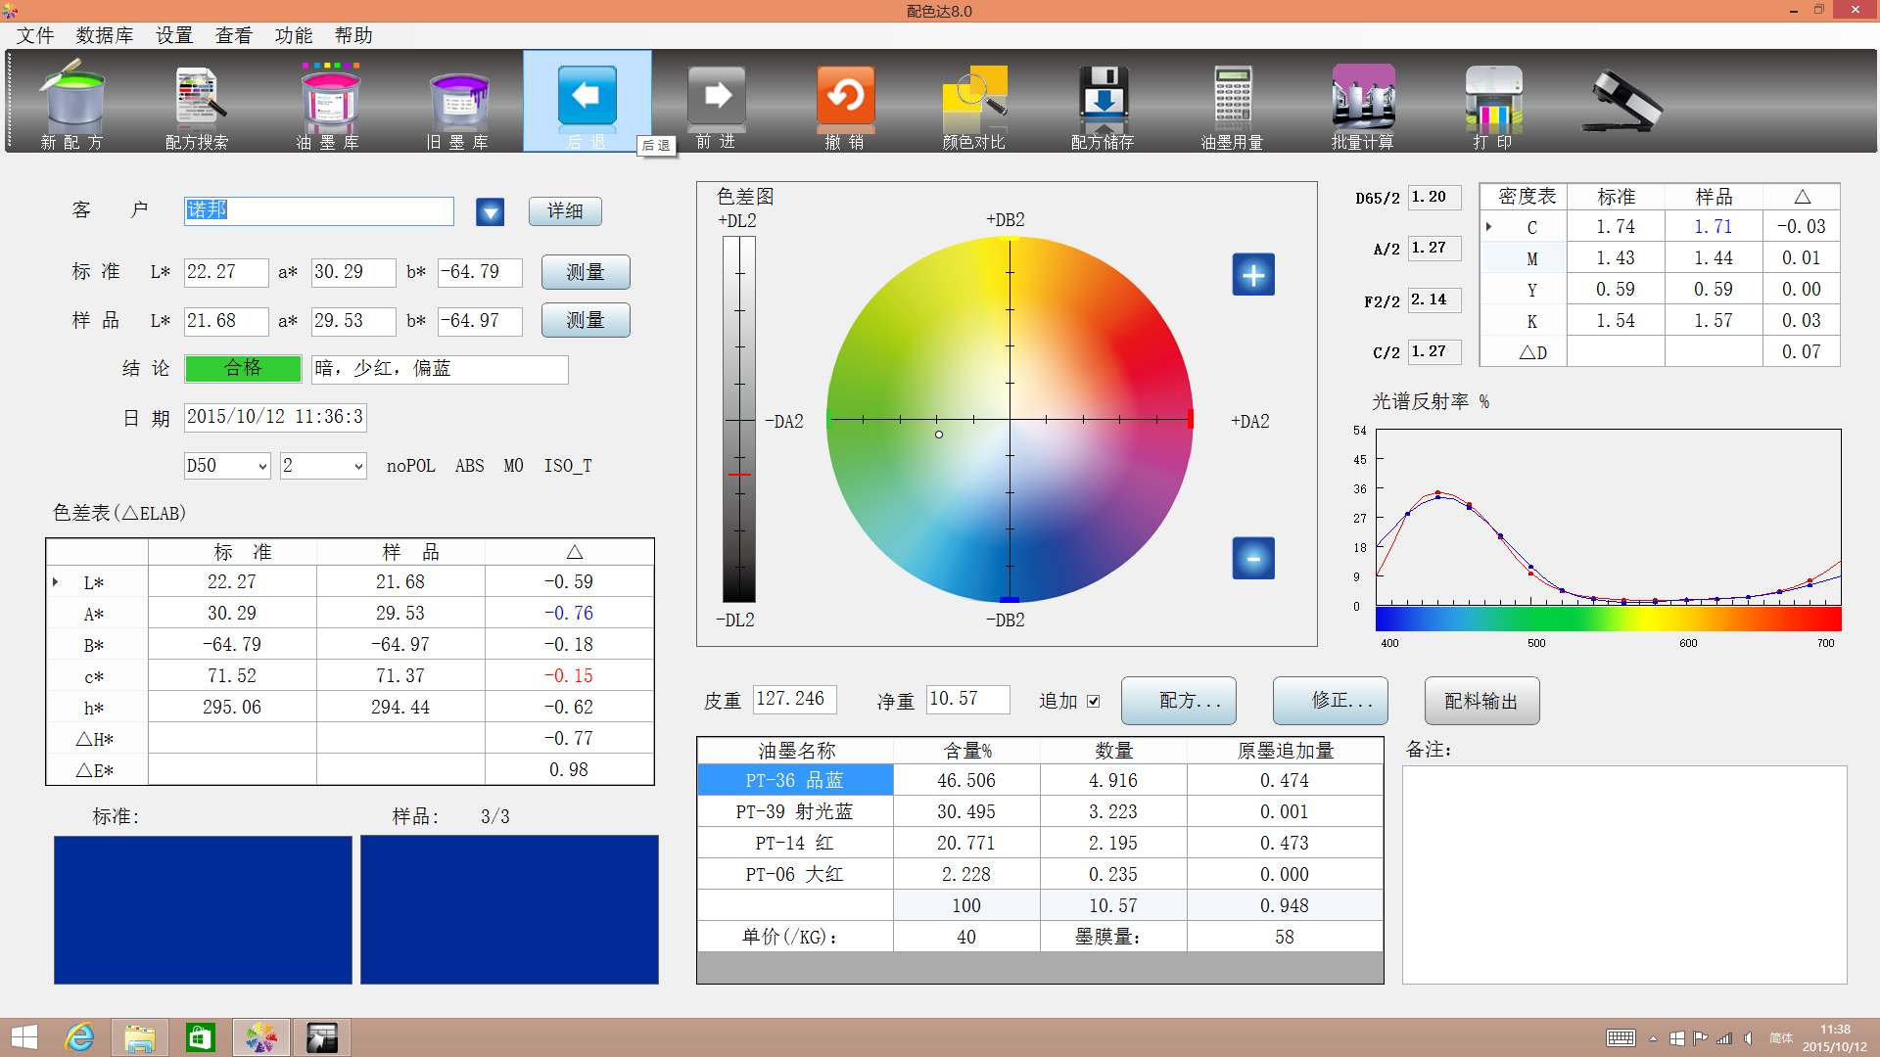Click the 配料输出 button
This screenshot has width=1880, height=1057.
tap(1482, 701)
